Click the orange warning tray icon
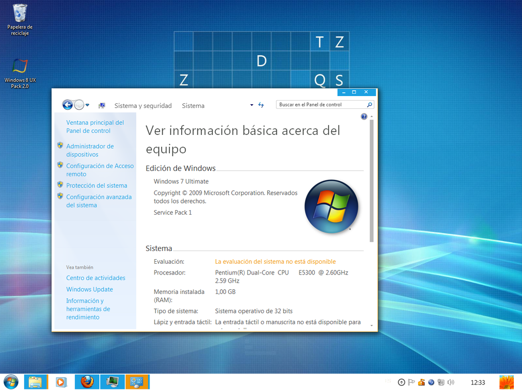 pos(421,382)
